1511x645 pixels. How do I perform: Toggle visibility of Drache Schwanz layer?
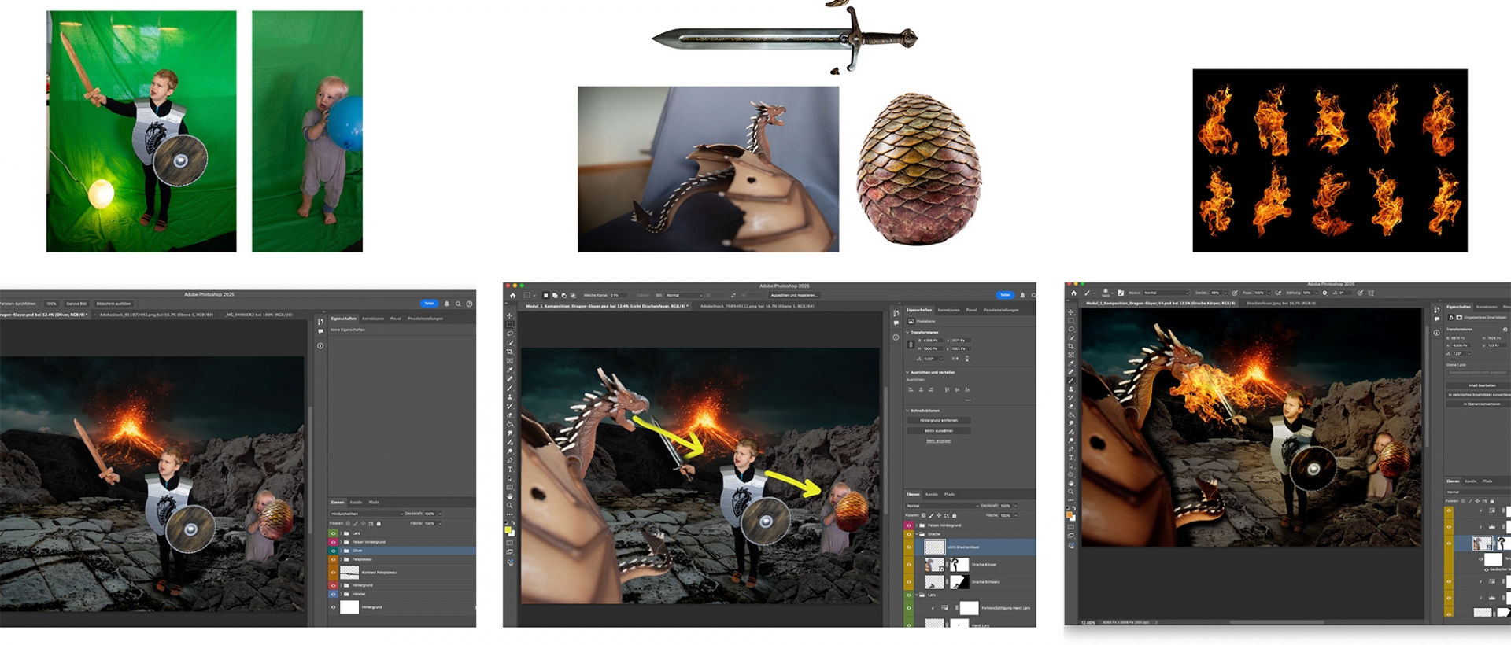[x=909, y=582]
